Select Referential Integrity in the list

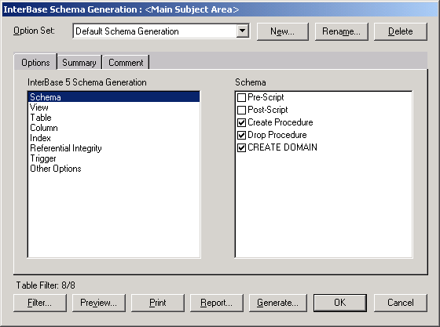pos(114,148)
